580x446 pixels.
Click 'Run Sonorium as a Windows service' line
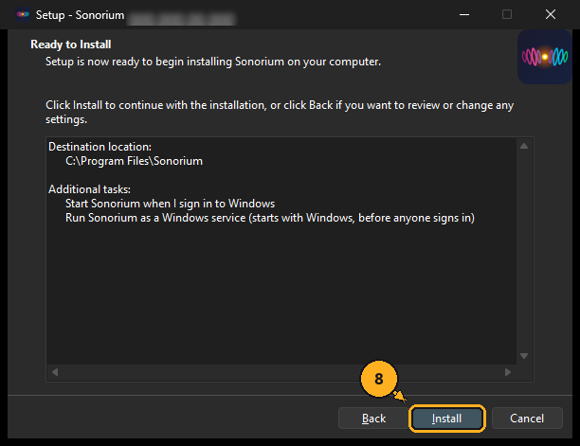coord(270,218)
